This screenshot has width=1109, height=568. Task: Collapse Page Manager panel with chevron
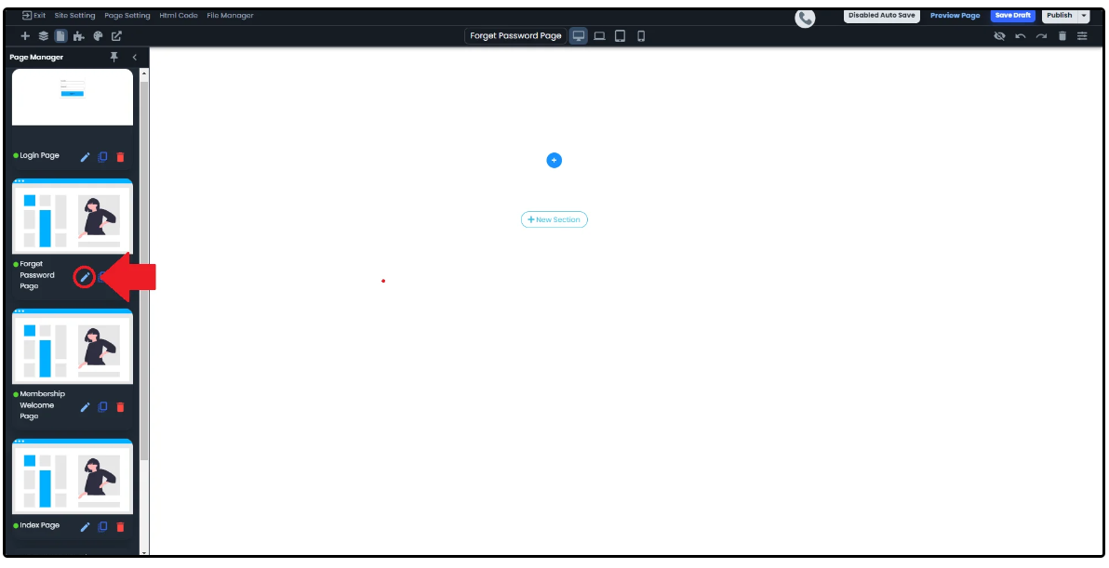point(134,58)
